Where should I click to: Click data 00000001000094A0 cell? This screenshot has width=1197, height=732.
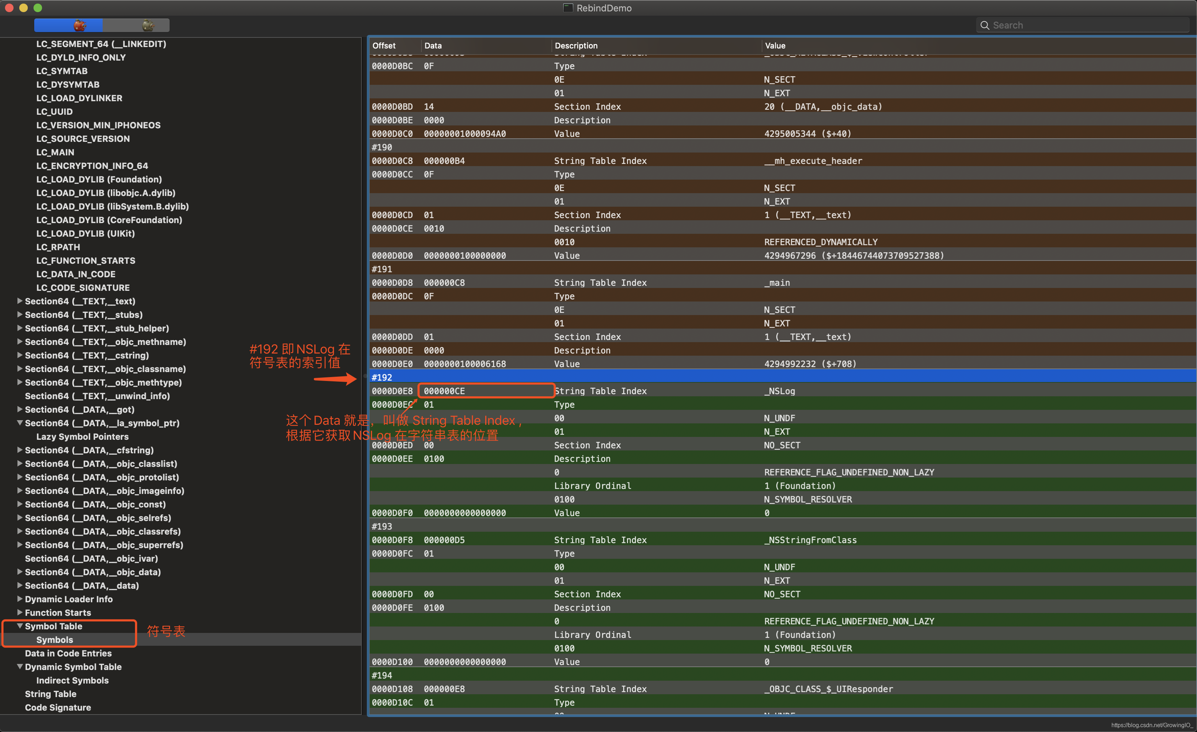pos(465,133)
